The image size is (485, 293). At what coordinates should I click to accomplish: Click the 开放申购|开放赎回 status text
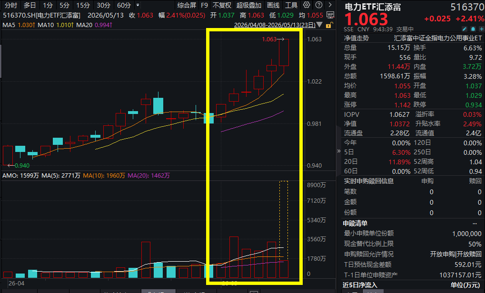(455, 254)
